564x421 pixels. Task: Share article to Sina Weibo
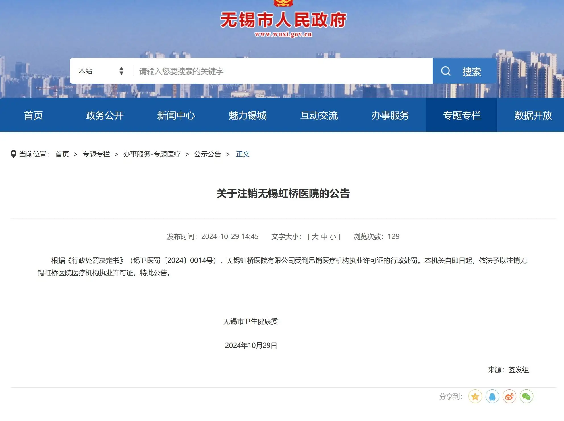click(x=509, y=397)
